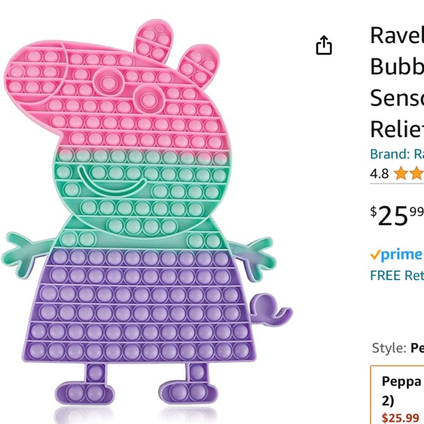Open the Brand link under the title

click(397, 154)
